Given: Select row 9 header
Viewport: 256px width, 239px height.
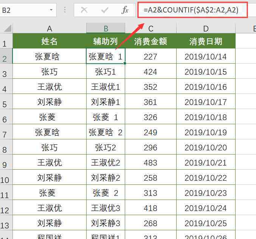Looking at the screenshot, I should tap(6, 162).
